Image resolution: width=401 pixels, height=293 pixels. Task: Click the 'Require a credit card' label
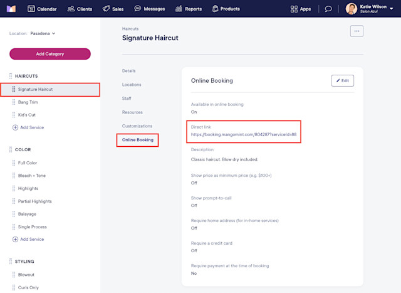tap(212, 243)
